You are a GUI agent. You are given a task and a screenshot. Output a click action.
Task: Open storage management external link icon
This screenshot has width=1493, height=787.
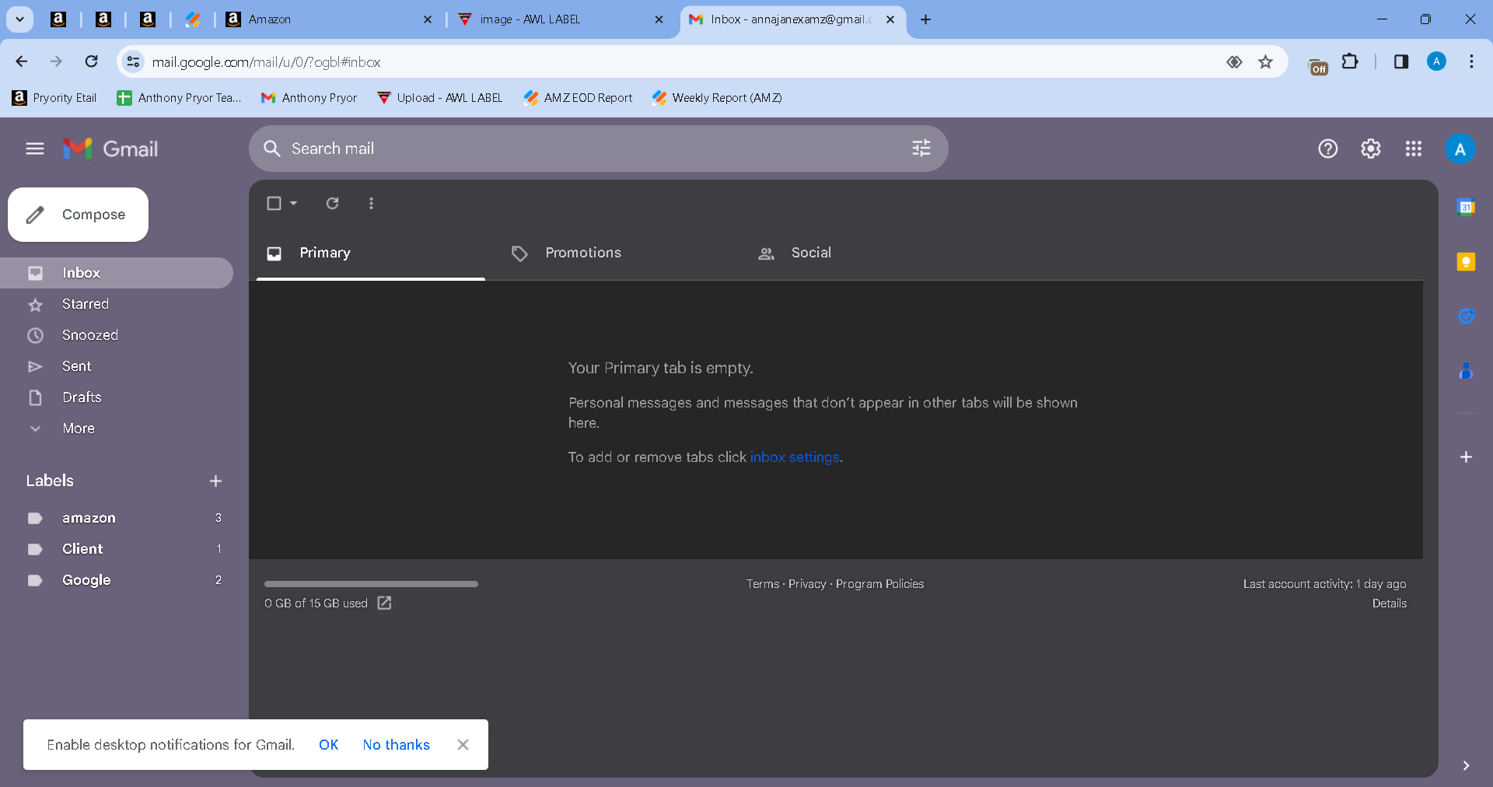pyautogui.click(x=384, y=603)
